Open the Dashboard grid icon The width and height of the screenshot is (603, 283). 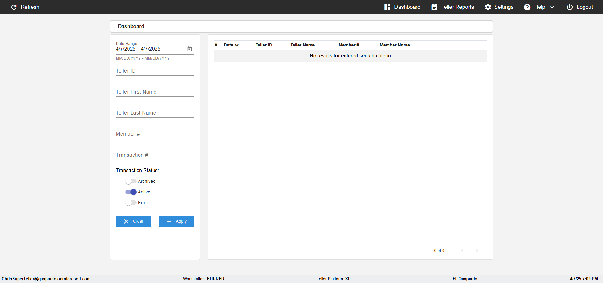tap(387, 7)
